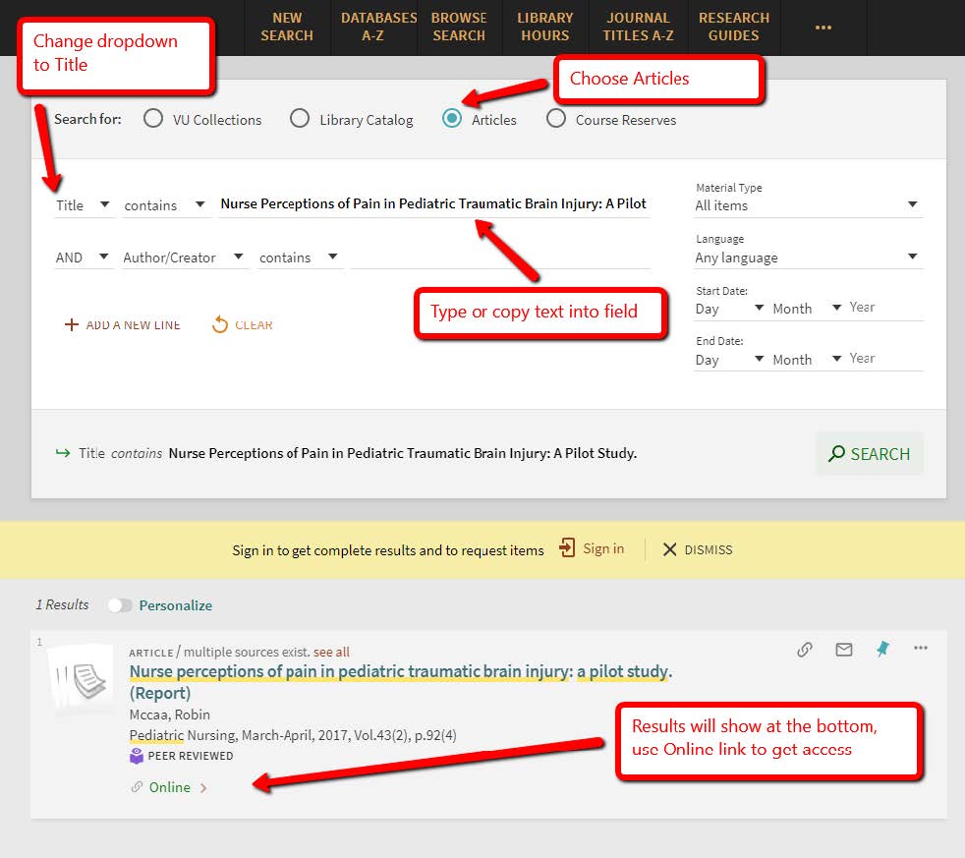Viewport: 965px width, 858px height.
Task: Open the Language dropdown
Action: pyautogui.click(x=807, y=257)
